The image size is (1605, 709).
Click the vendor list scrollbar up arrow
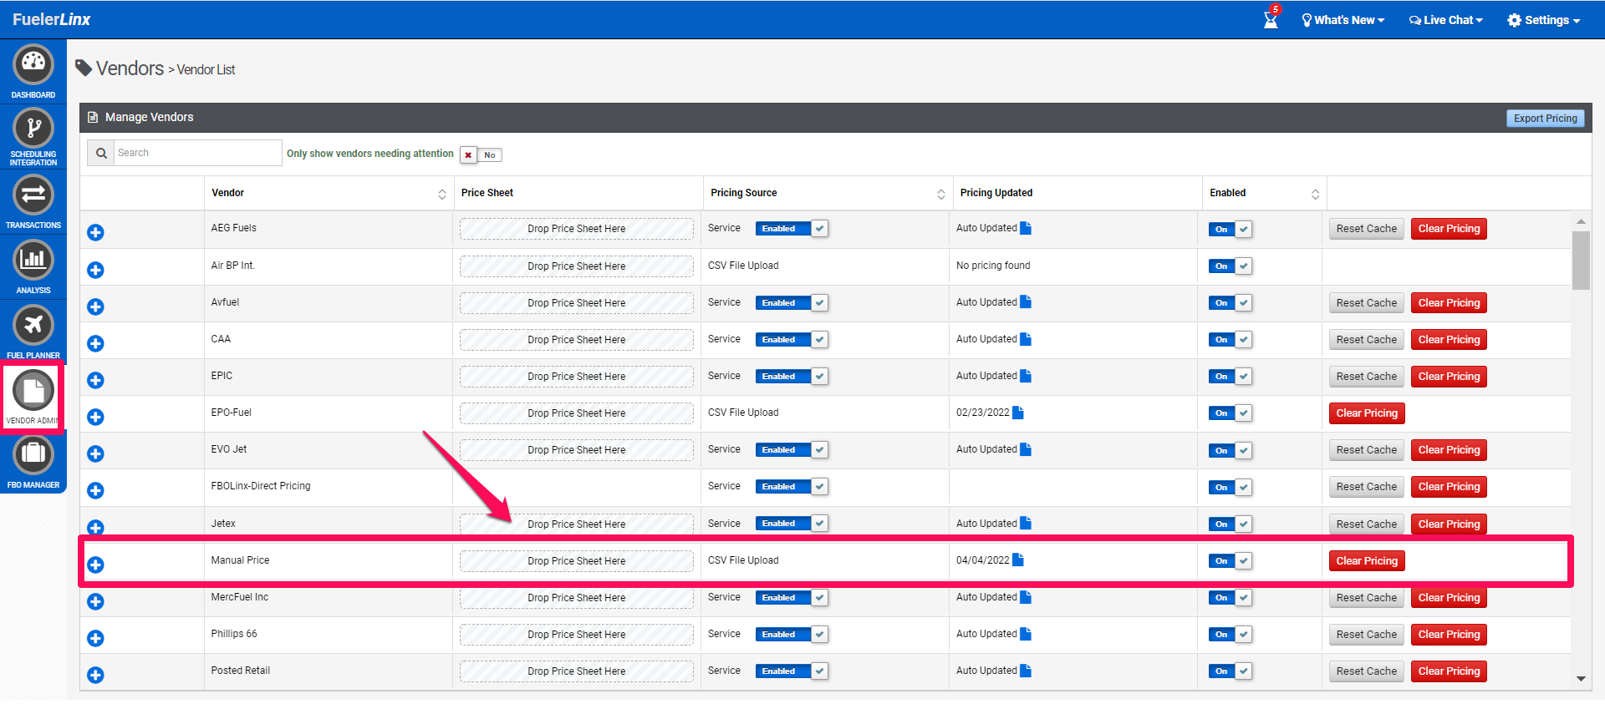[1581, 221]
